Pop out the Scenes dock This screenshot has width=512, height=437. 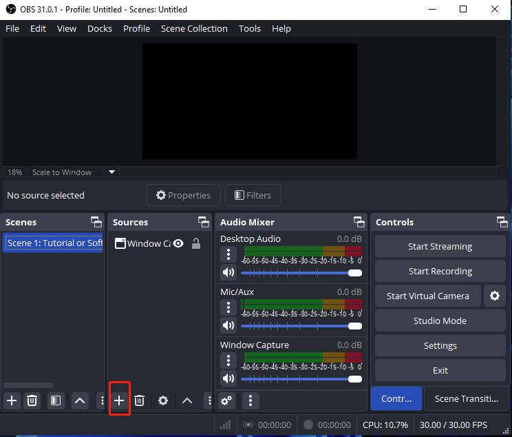(x=96, y=222)
